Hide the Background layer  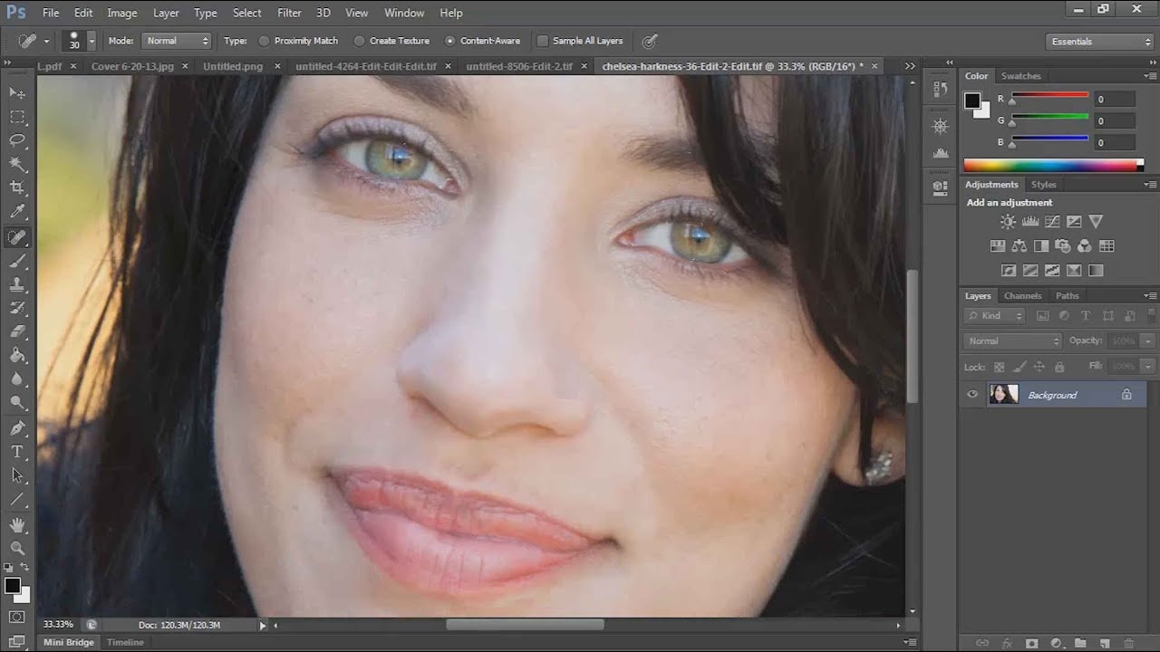pyautogui.click(x=972, y=395)
